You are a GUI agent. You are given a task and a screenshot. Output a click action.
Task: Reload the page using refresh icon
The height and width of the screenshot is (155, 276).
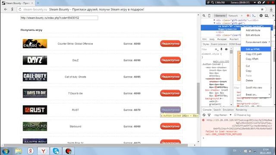[20, 9]
